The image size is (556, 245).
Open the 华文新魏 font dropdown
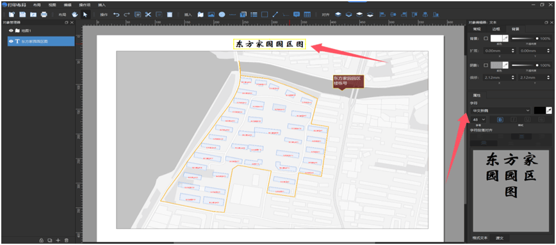coord(500,111)
